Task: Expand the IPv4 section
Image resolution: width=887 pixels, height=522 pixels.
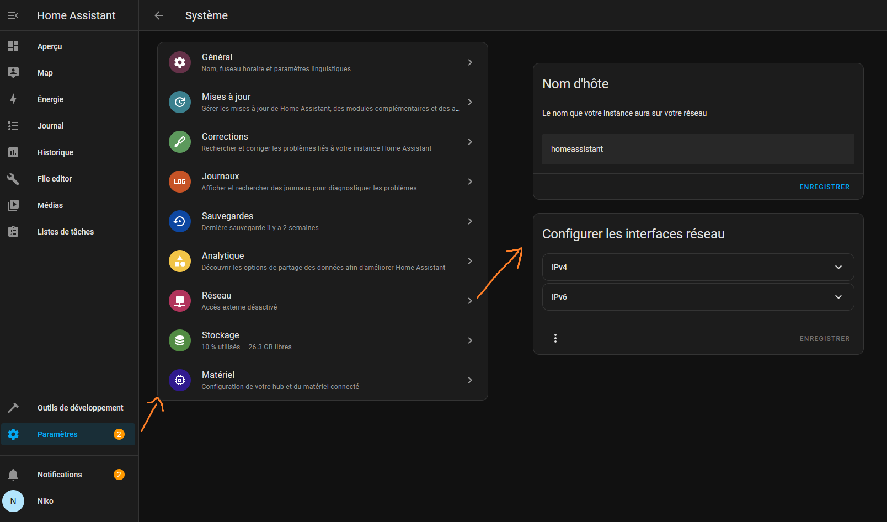Action: (x=698, y=267)
